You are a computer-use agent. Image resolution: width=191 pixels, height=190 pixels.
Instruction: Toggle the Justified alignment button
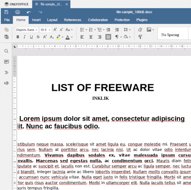tap(108, 37)
